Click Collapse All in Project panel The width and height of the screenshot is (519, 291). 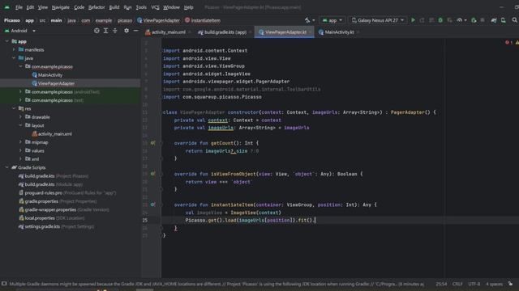point(115,31)
